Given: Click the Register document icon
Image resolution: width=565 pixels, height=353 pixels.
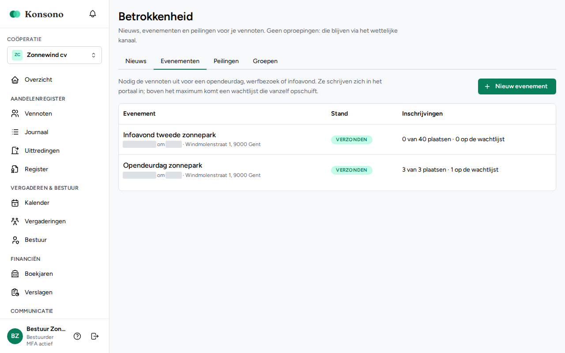Looking at the screenshot, I should click(15, 169).
